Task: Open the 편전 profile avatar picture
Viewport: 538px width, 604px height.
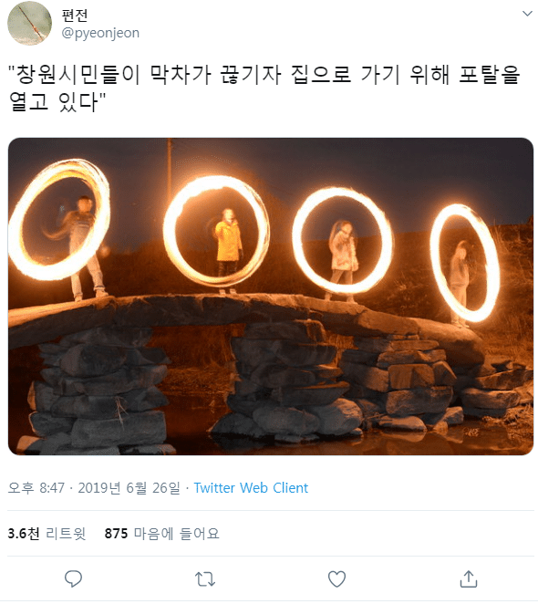Action: [x=30, y=24]
